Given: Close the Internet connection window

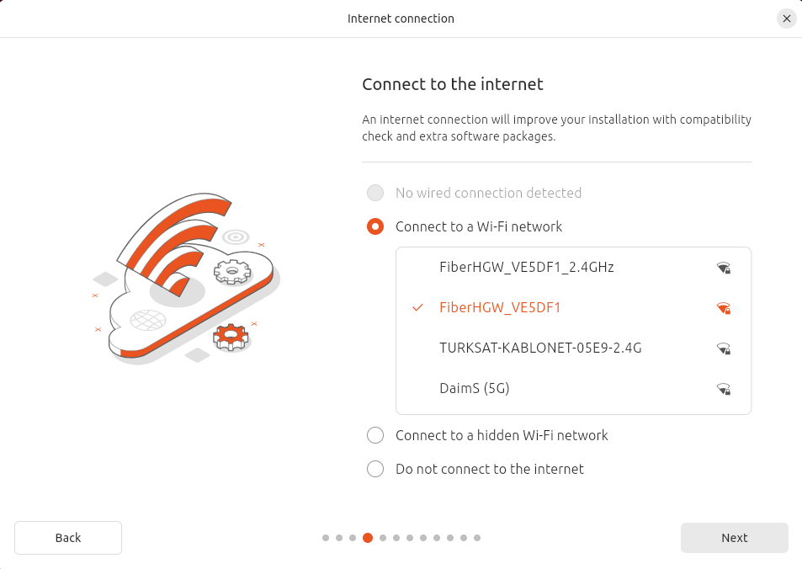Looking at the screenshot, I should (787, 19).
